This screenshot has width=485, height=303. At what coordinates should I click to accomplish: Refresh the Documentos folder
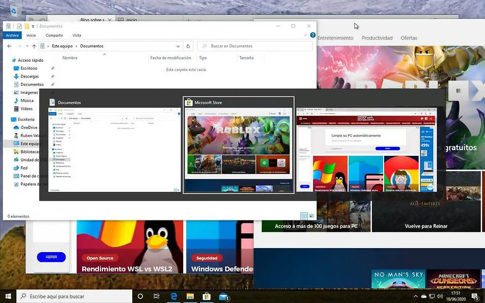tap(188, 46)
